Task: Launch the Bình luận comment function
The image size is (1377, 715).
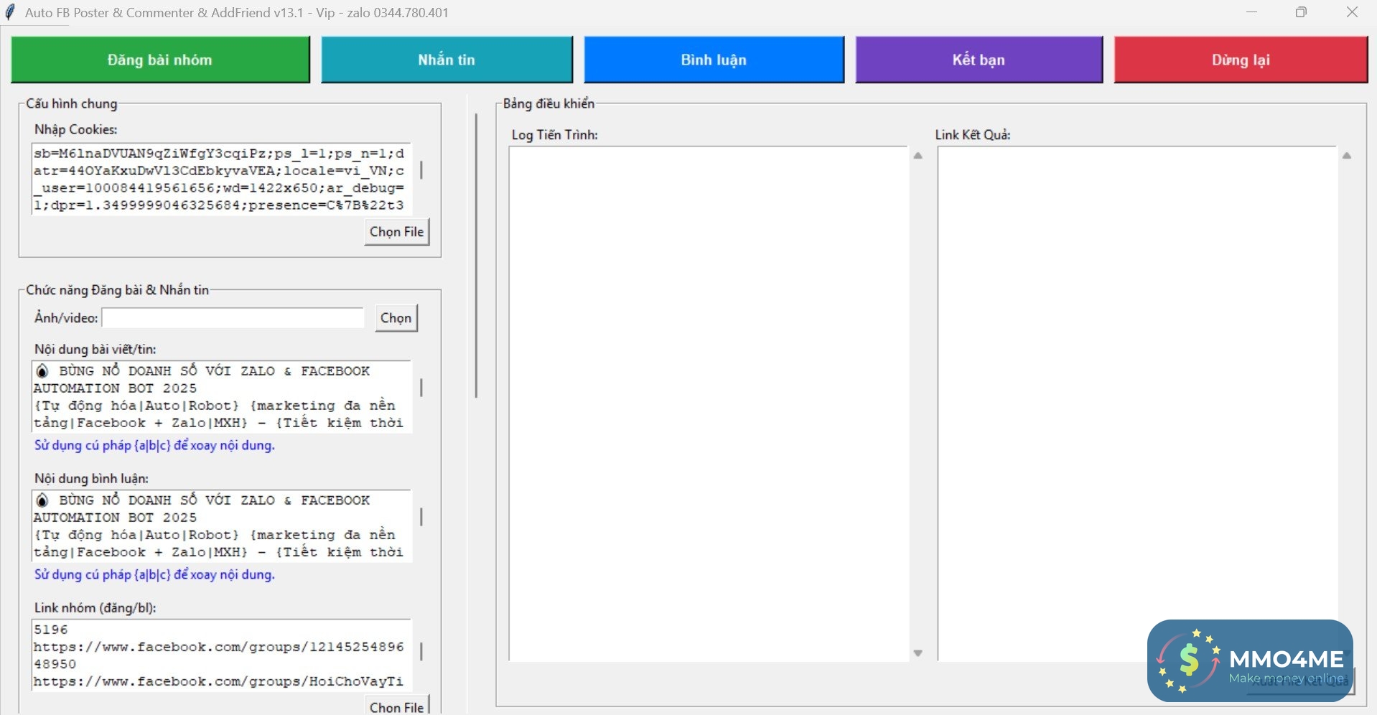Action: 714,60
